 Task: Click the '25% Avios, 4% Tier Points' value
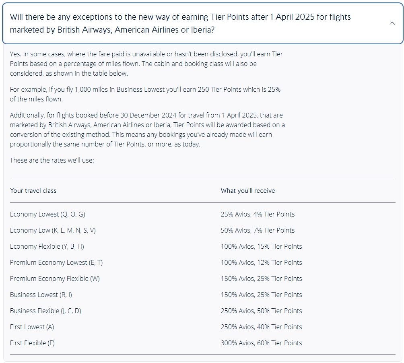tap(258, 214)
